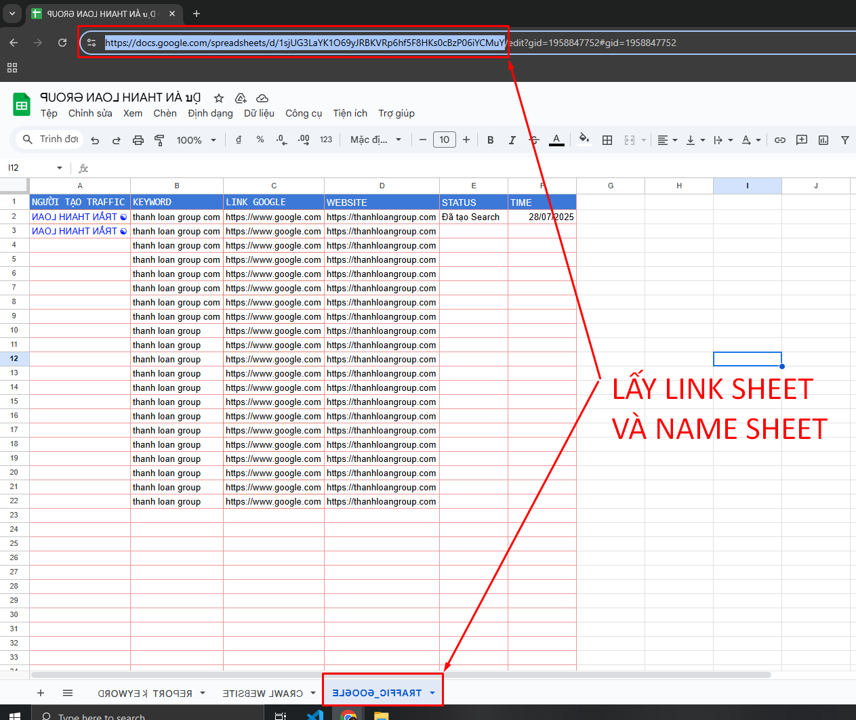Image resolution: width=856 pixels, height=720 pixels.
Task: Click the name box showing I12
Action: point(28,168)
